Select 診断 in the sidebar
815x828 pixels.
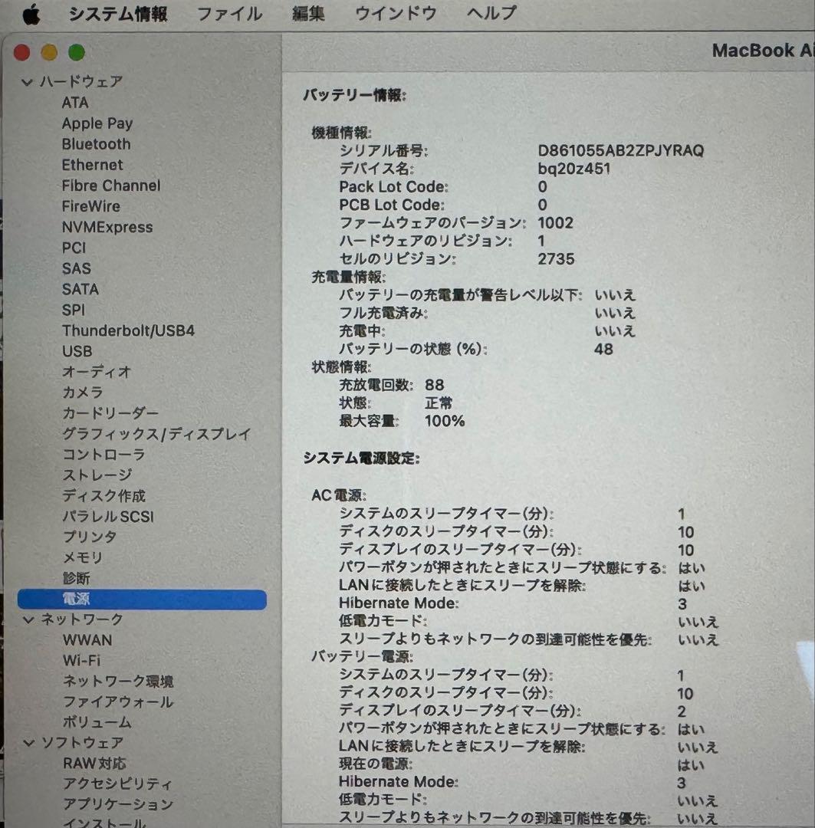coord(77,578)
